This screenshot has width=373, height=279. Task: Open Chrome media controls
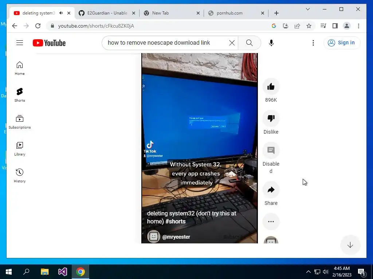323,26
